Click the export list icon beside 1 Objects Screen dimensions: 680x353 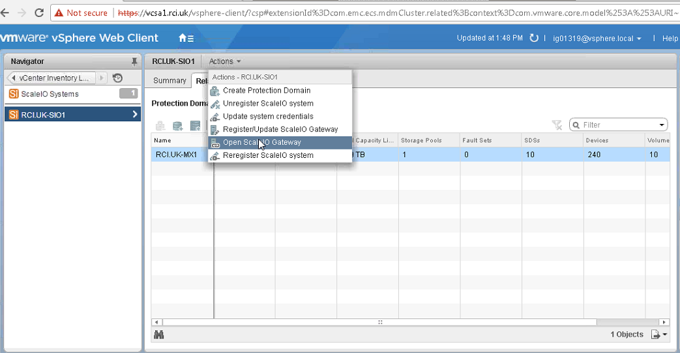[658, 334]
